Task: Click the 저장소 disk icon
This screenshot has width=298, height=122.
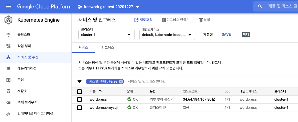Action: [8, 91]
